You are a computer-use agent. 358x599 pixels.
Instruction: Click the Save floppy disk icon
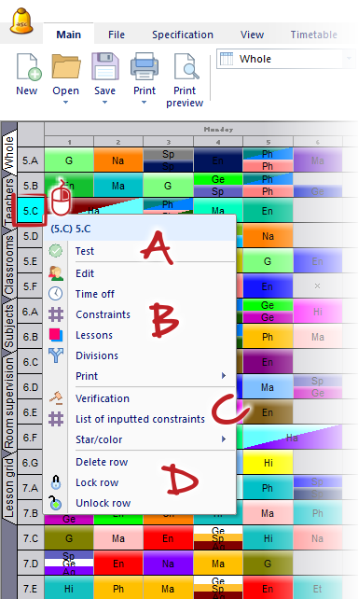coord(105,66)
